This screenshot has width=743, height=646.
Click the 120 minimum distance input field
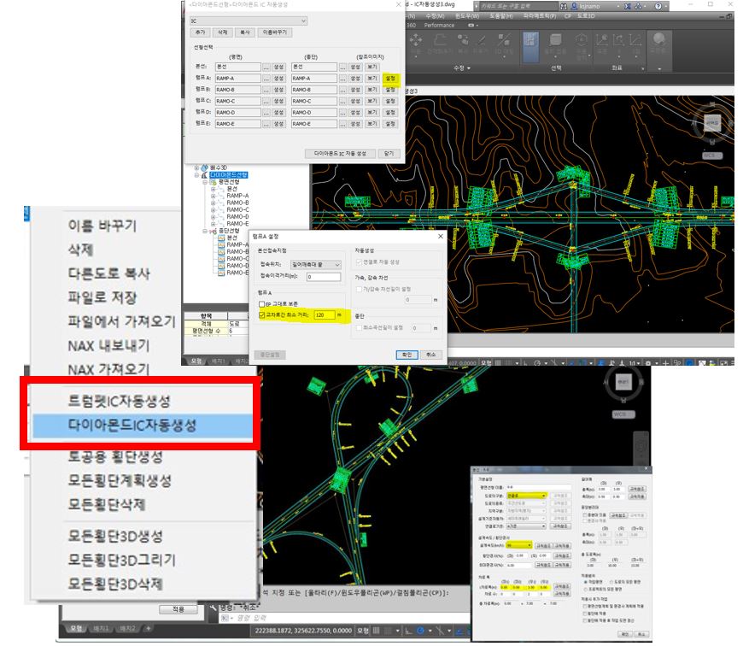[x=325, y=314]
